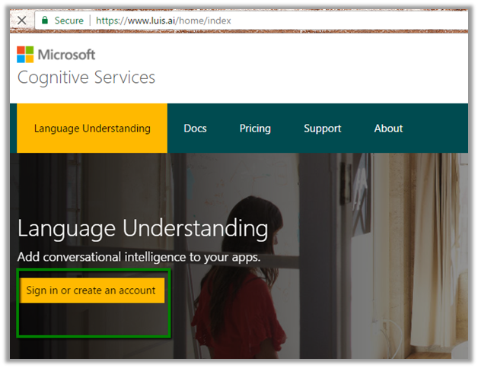Click the green Secure label
Image resolution: width=478 pixels, height=368 pixels.
[x=69, y=21]
